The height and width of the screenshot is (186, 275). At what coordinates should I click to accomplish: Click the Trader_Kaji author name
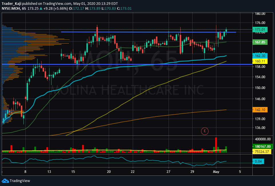pos(11,3)
